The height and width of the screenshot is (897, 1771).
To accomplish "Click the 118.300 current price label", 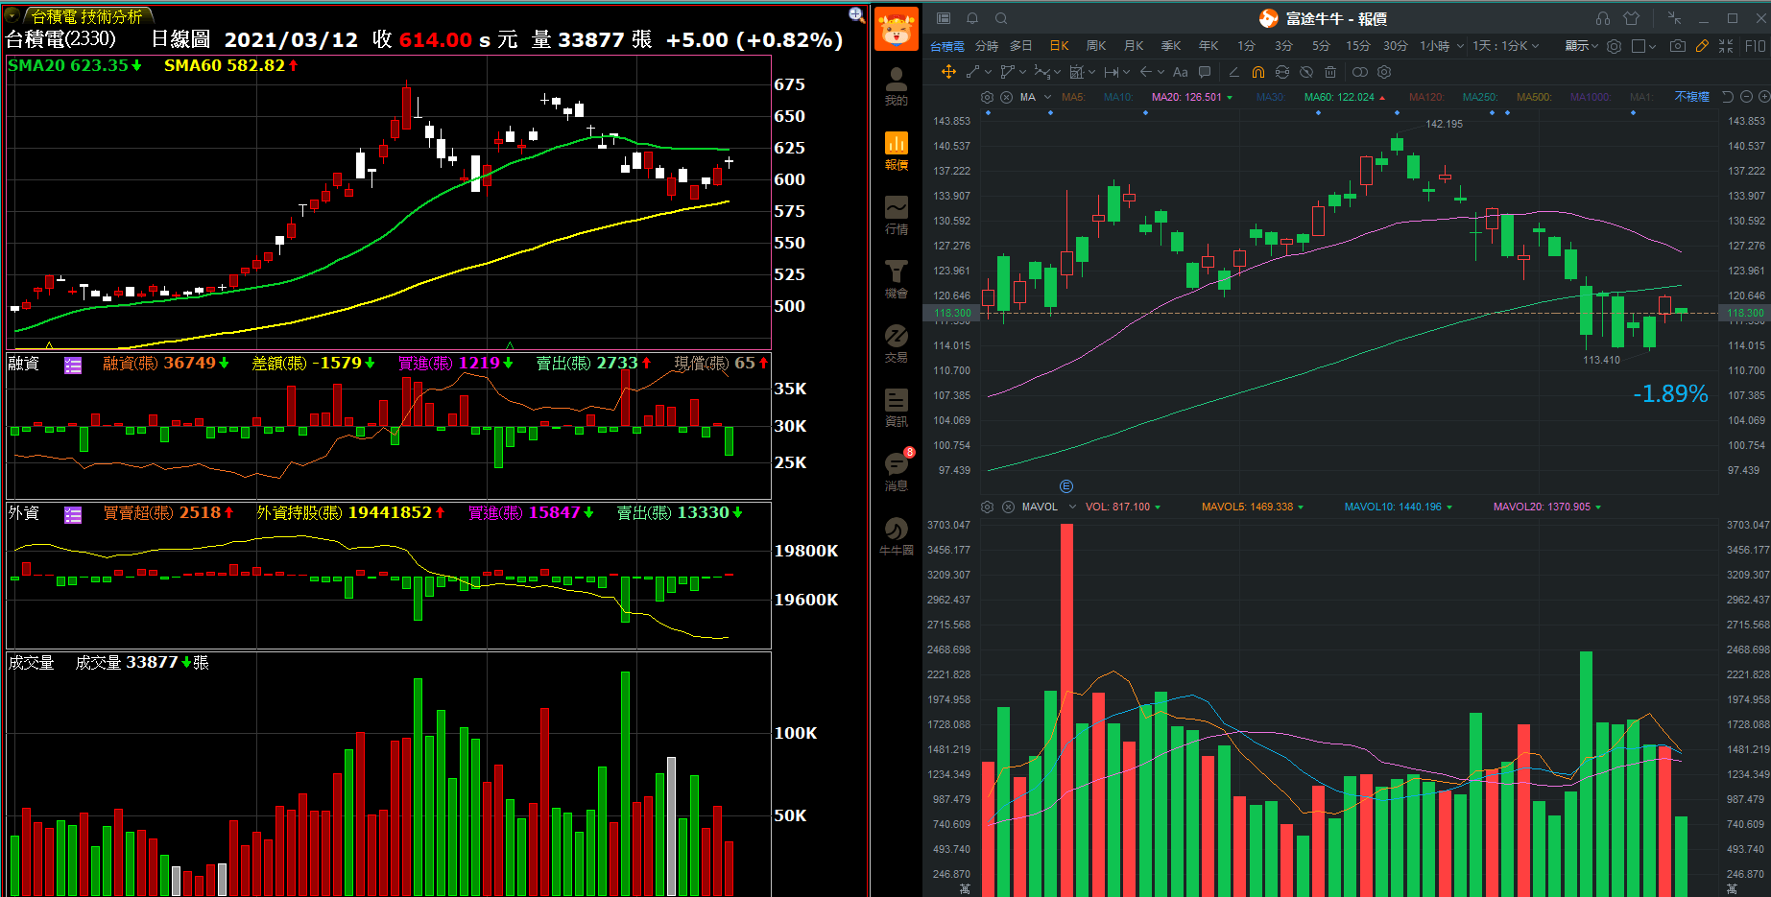I will (x=951, y=313).
